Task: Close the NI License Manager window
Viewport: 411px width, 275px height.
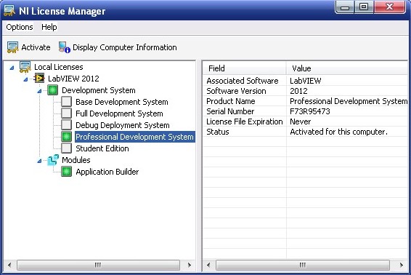Action: (x=390, y=7)
